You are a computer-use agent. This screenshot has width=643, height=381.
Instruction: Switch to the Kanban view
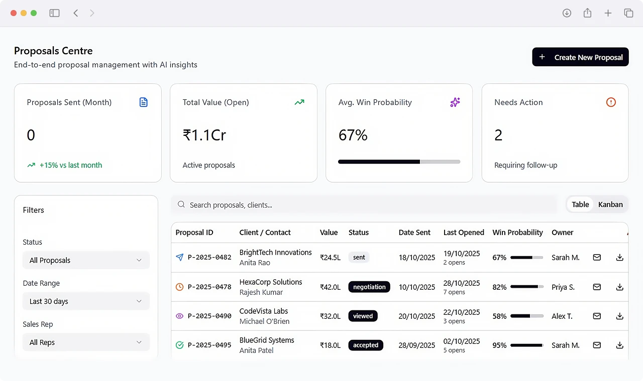[610, 205]
